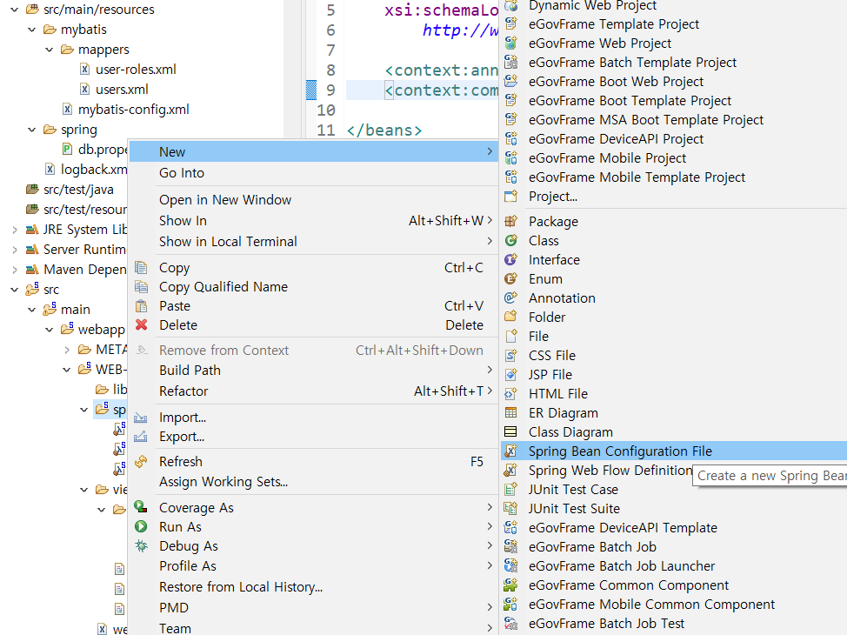The width and height of the screenshot is (847, 635).
Task: Expand the Maven Dependencies node
Action: pos(15,270)
